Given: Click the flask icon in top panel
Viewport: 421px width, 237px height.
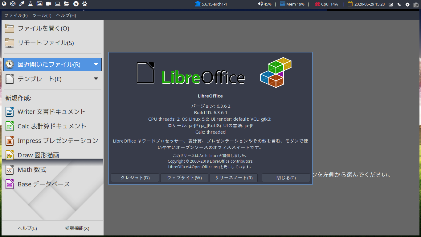Looking at the screenshot, I should click(31, 4).
